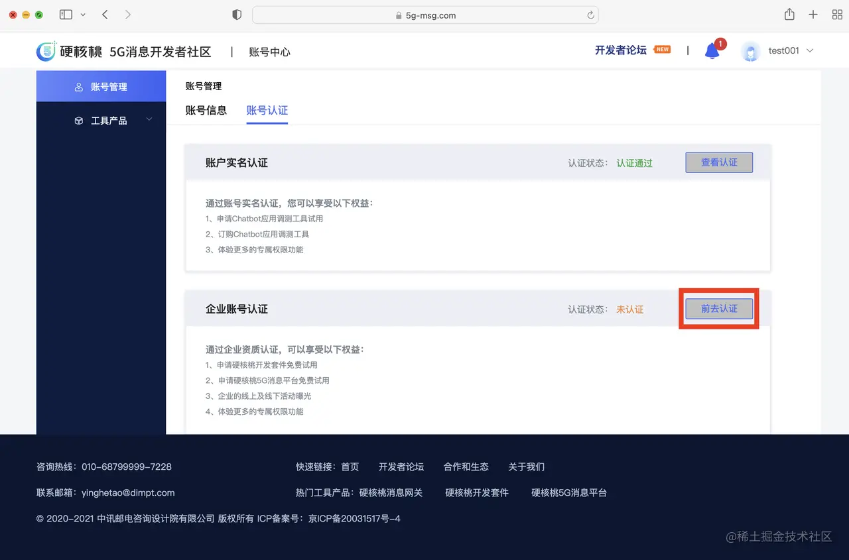849x560 pixels.
Task: Click the privacy shield icon
Action: tap(237, 15)
